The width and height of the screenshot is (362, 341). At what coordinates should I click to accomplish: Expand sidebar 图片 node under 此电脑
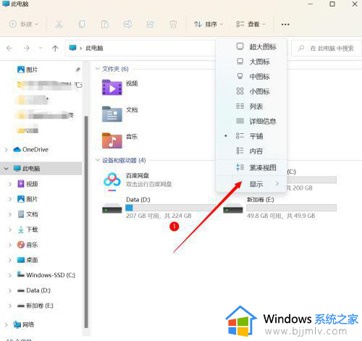click(10, 199)
